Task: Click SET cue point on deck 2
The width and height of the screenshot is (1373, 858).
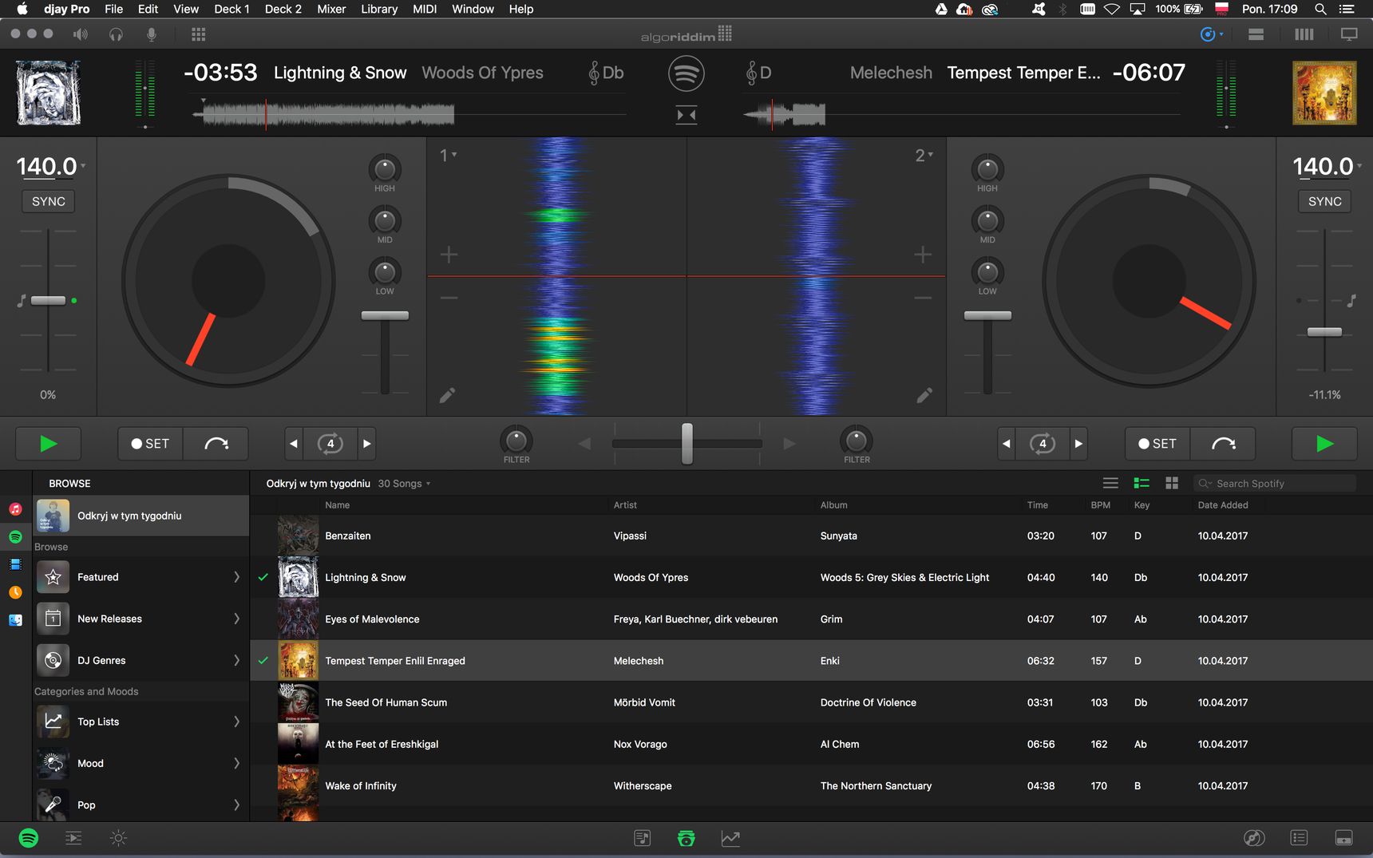Action: click(1157, 444)
